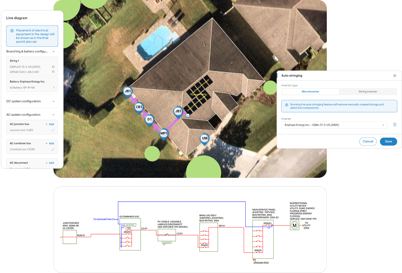This screenshot has width=402, height=273.
Task: Add a new AC junction box
Action: pyautogui.click(x=50, y=124)
